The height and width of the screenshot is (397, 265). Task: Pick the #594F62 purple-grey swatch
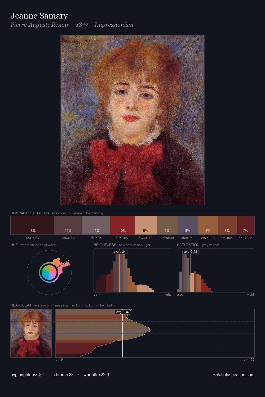click(188, 225)
